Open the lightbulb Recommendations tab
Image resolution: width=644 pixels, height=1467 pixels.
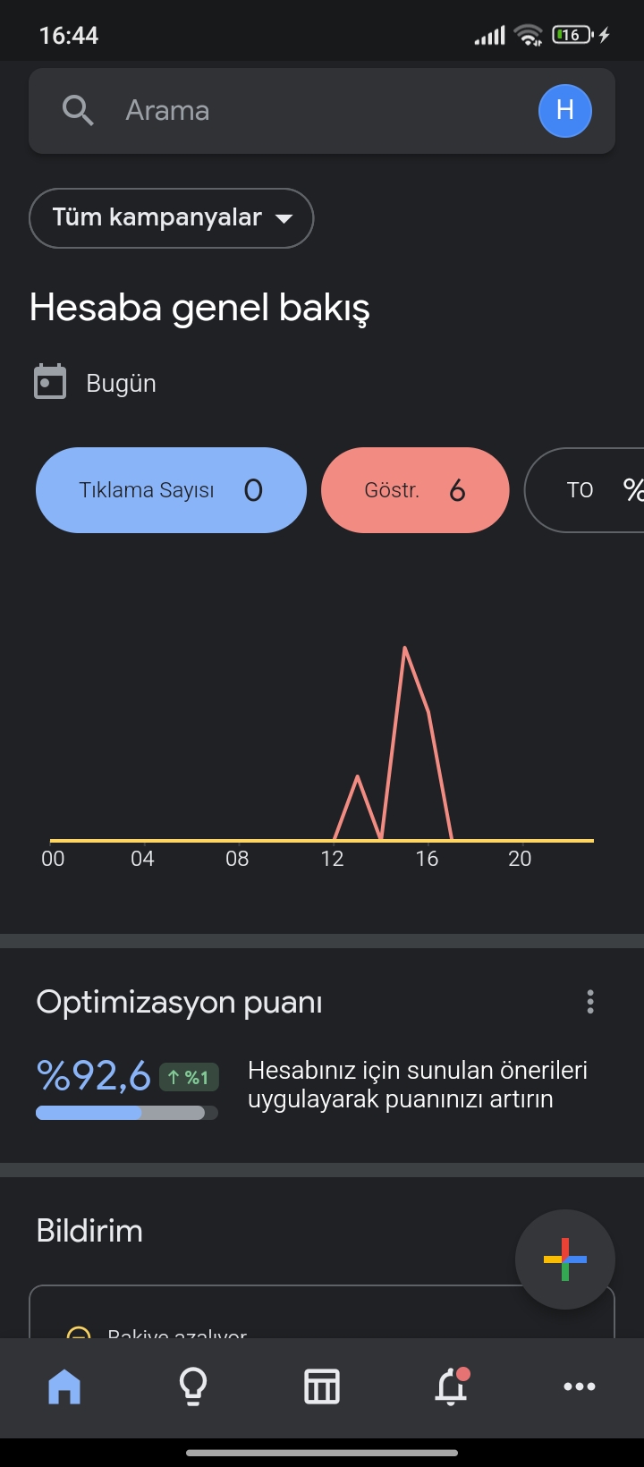193,1386
